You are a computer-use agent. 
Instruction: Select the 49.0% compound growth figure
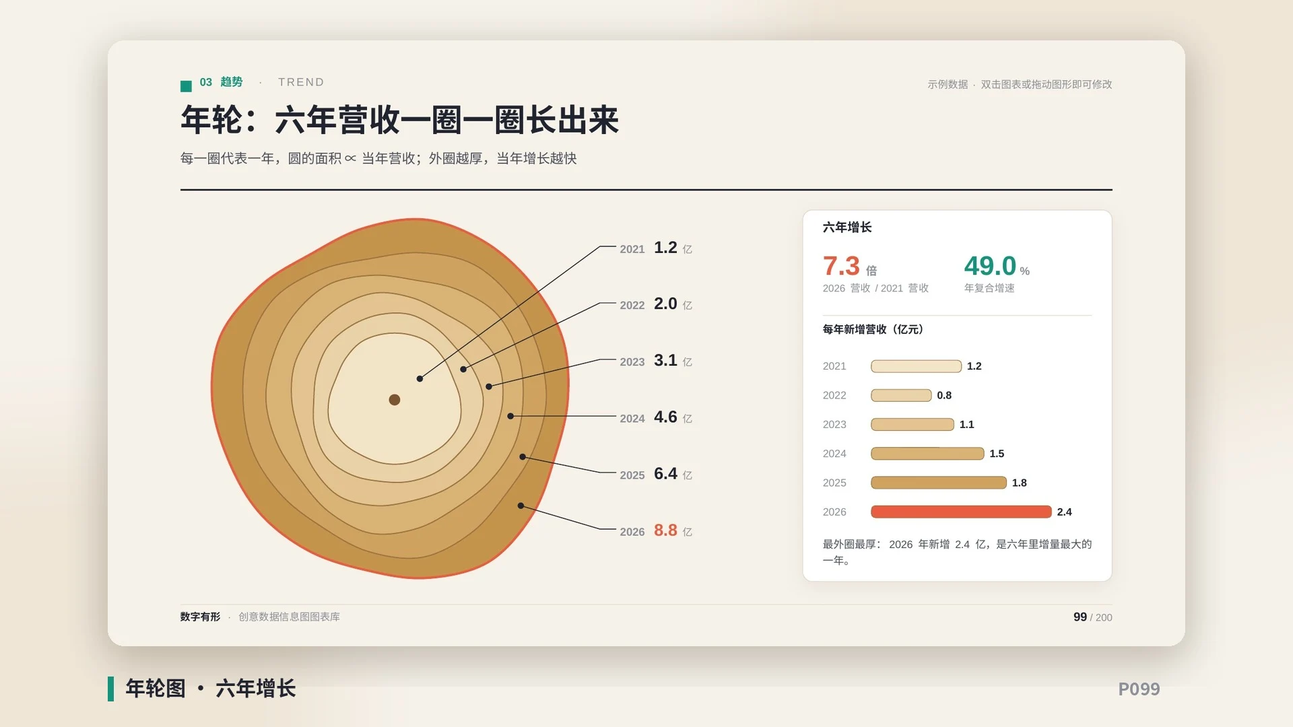pyautogui.click(x=997, y=266)
